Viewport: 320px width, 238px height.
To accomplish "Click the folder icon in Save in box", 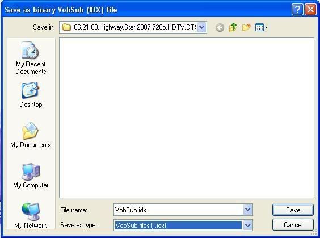I will coord(66,27).
